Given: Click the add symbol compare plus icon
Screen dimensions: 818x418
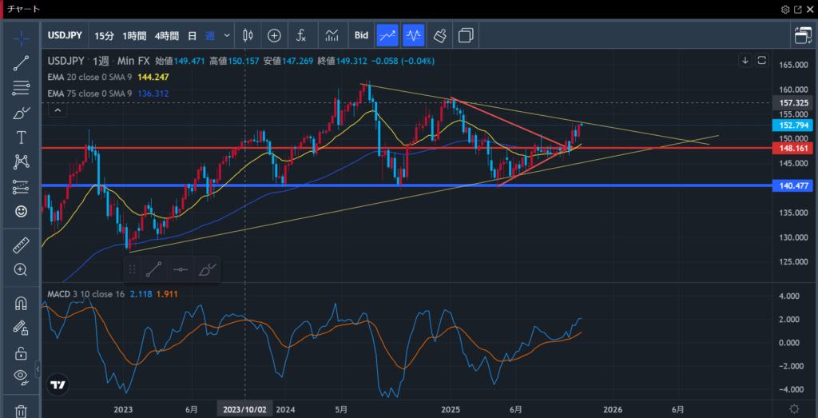Looking at the screenshot, I should pyautogui.click(x=274, y=35).
